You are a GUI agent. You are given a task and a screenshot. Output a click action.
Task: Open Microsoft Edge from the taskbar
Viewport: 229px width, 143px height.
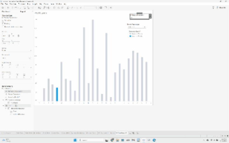tap(154, 140)
